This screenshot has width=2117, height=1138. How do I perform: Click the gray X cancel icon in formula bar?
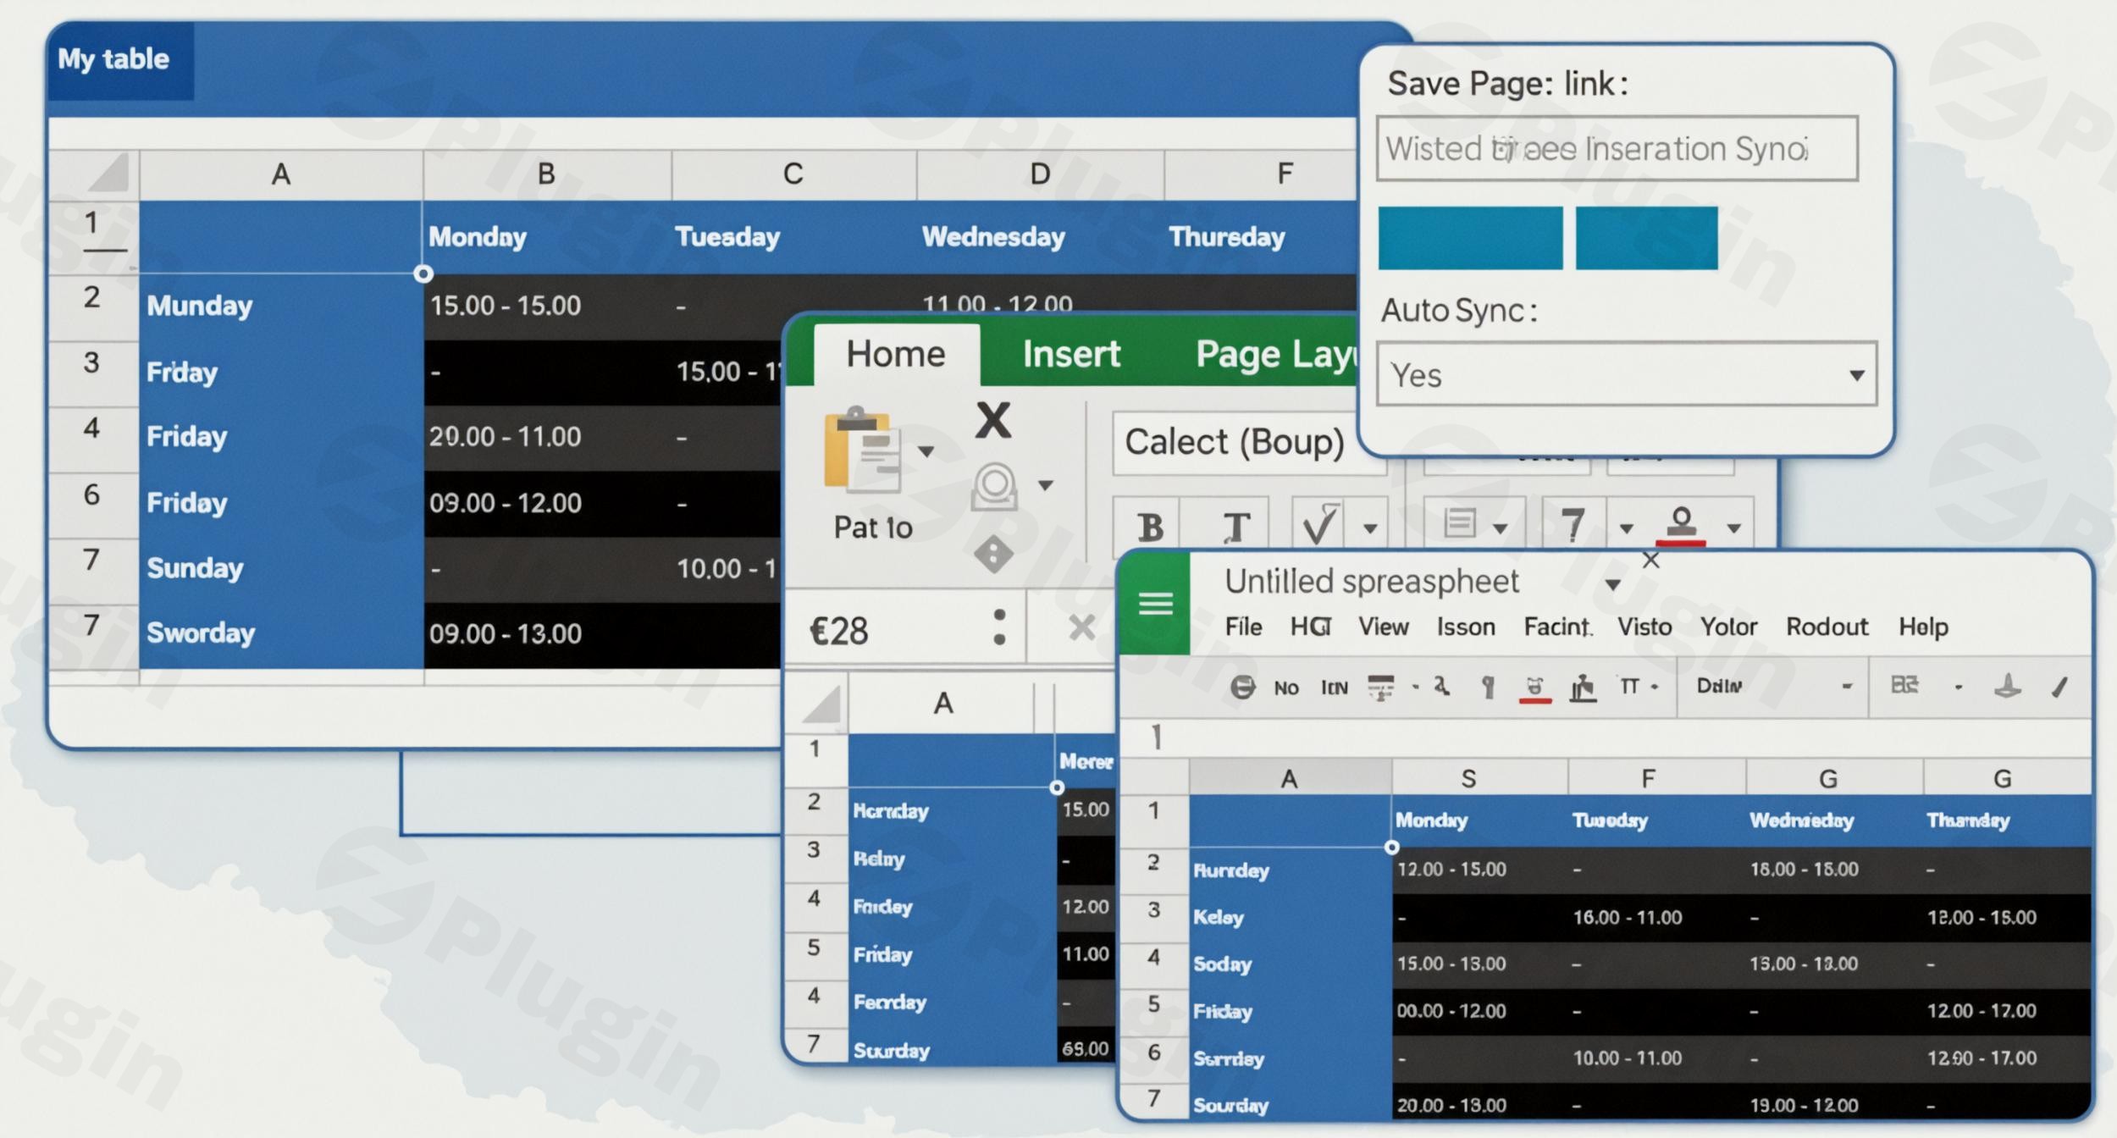1081,628
